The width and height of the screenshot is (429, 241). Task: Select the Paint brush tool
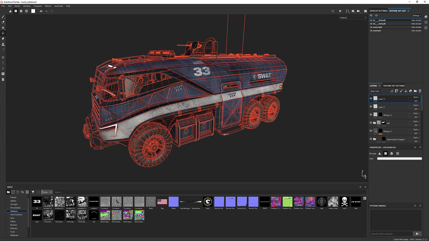pos(3,17)
